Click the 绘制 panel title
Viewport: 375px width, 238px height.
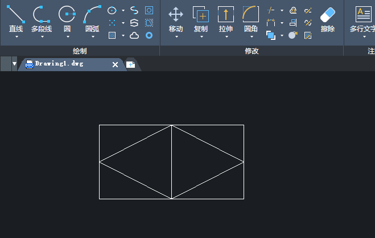pos(80,51)
